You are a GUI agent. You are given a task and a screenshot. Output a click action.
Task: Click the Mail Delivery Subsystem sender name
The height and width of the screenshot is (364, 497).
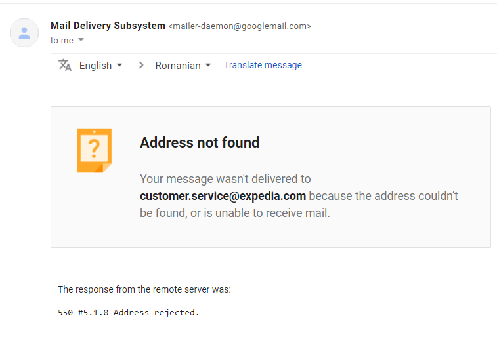(x=108, y=26)
